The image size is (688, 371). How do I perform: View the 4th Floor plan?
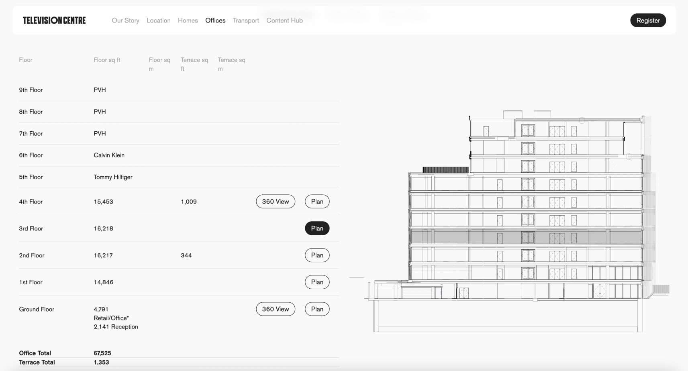pos(317,202)
